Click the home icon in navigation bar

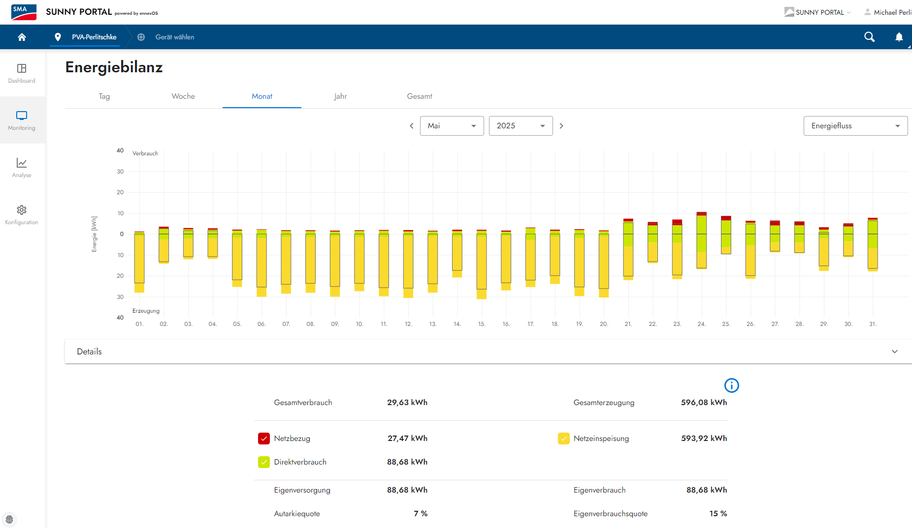(x=22, y=37)
